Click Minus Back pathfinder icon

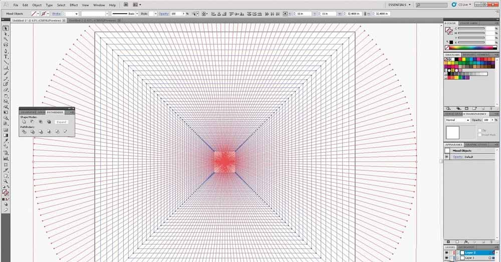[x=66, y=131]
